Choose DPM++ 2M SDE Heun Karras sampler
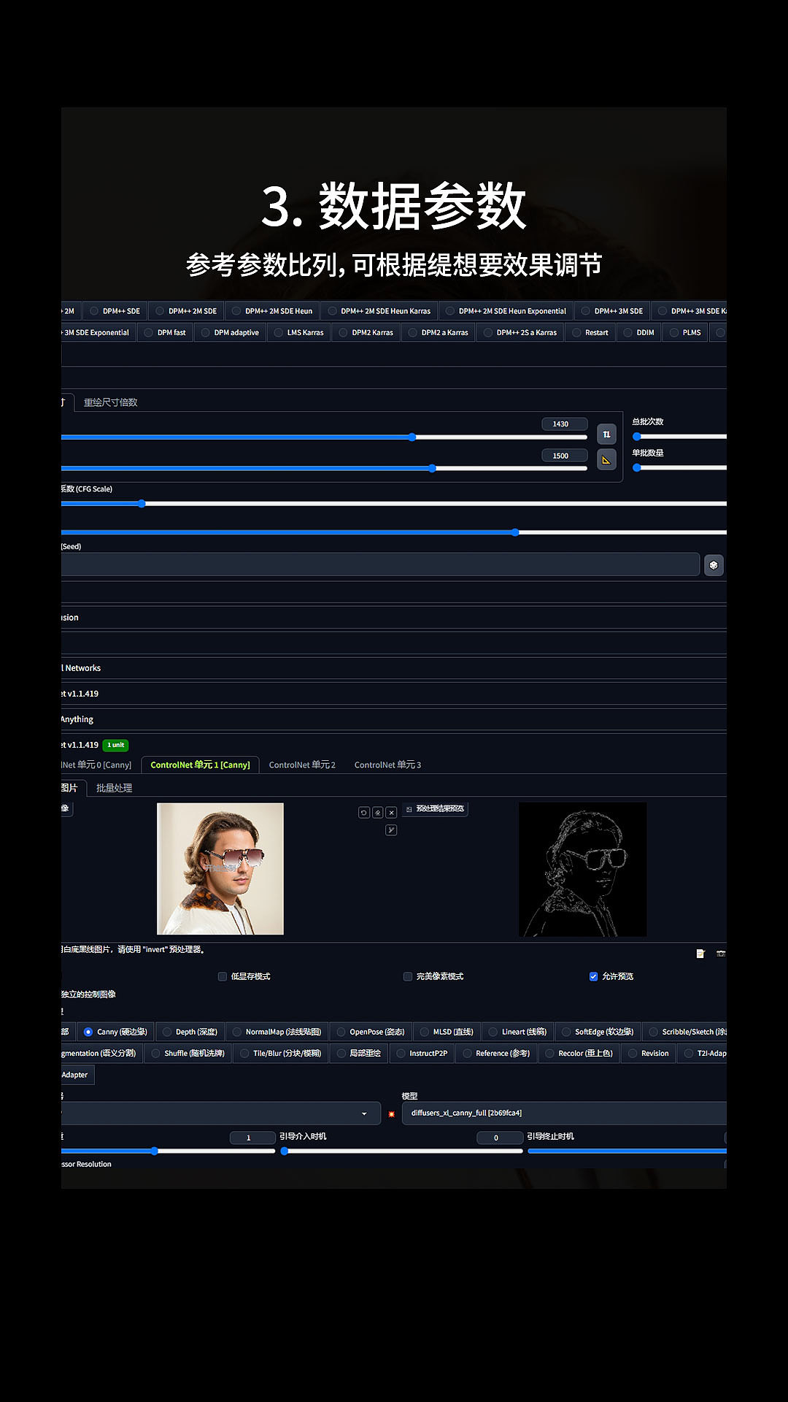This screenshot has width=788, height=1402. (379, 311)
